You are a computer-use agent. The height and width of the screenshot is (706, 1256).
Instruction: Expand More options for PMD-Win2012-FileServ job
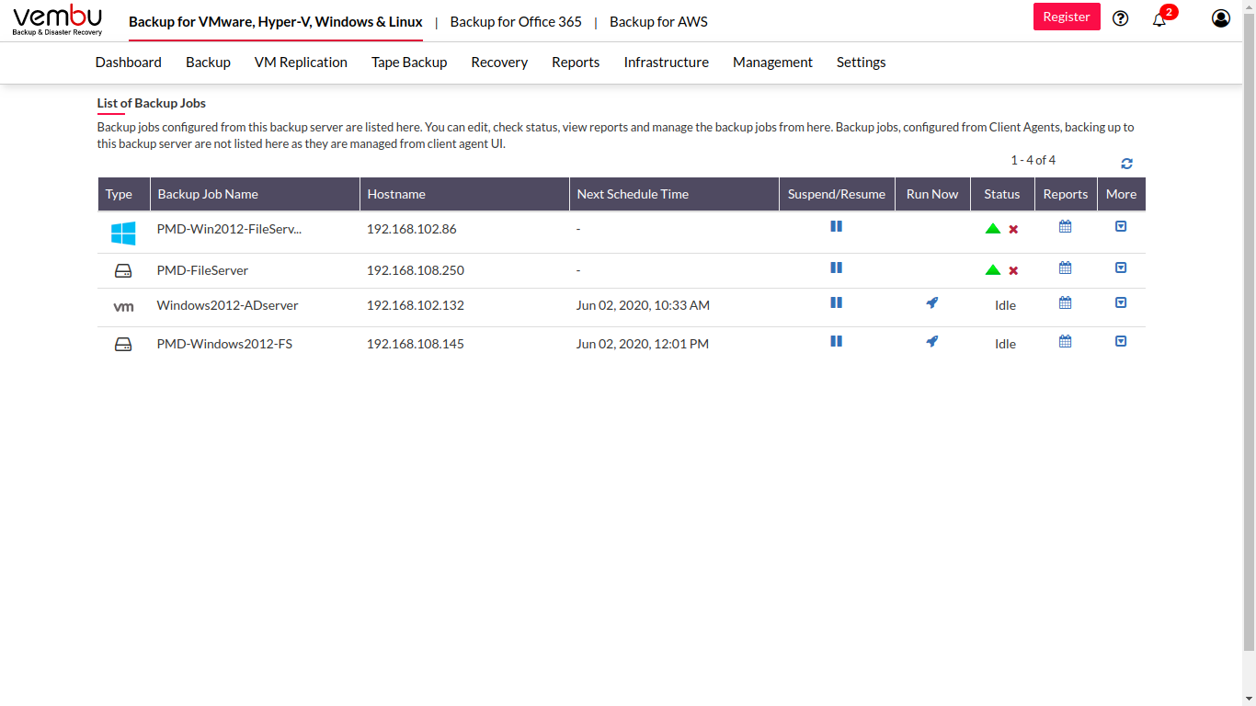point(1121,226)
